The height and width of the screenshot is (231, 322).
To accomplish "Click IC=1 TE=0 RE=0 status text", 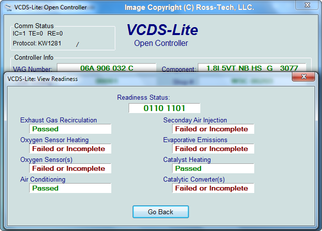I will [38, 34].
